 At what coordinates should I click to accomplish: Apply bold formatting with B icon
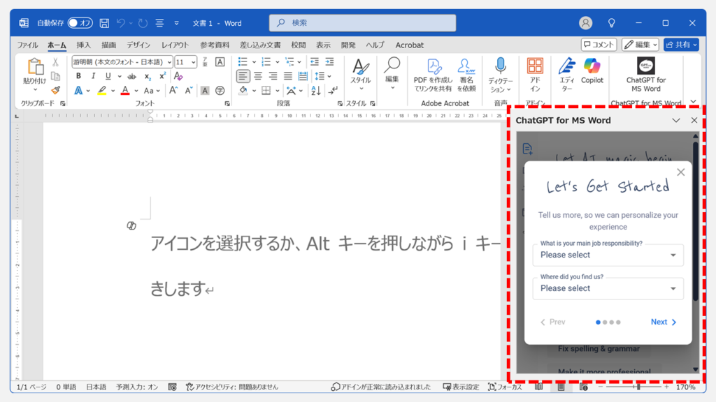[78, 76]
